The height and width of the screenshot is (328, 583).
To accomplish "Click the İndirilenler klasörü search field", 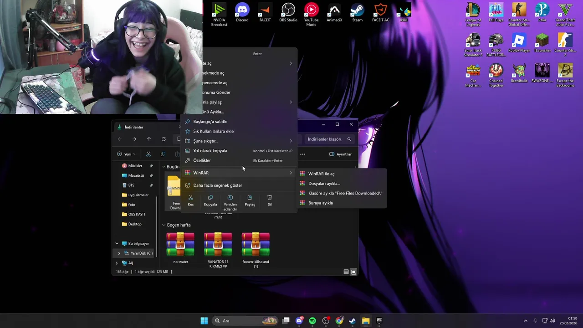I will click(329, 139).
